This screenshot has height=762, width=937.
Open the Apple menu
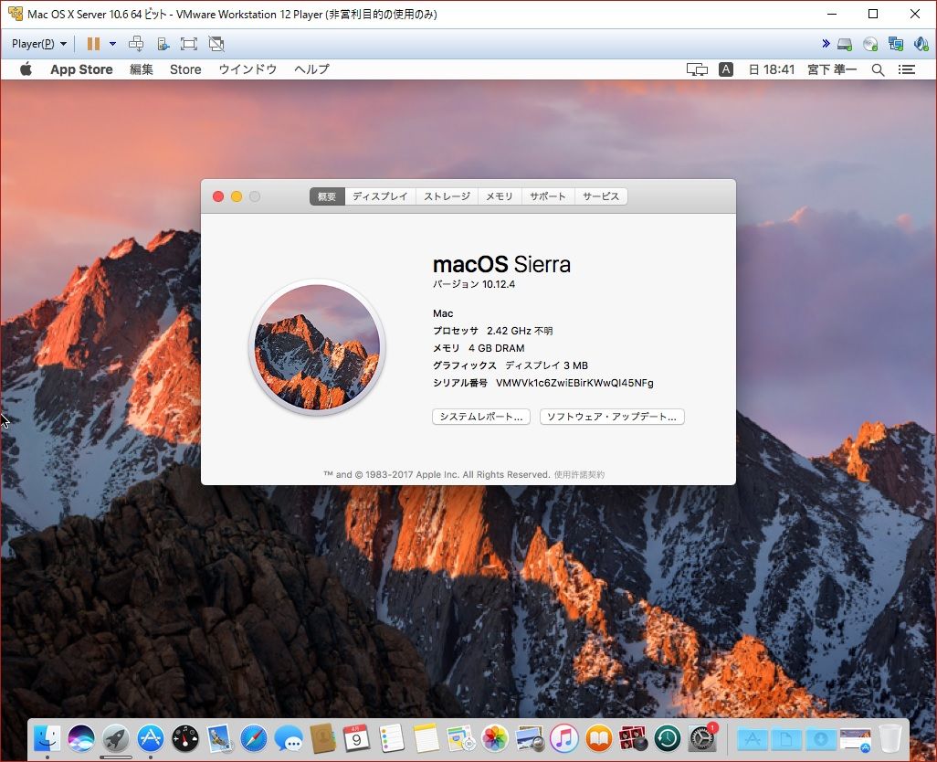(x=26, y=69)
